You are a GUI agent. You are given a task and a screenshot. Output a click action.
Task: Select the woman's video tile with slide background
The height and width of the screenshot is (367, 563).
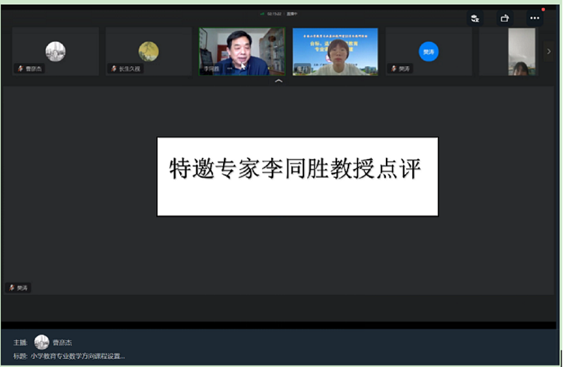335,51
